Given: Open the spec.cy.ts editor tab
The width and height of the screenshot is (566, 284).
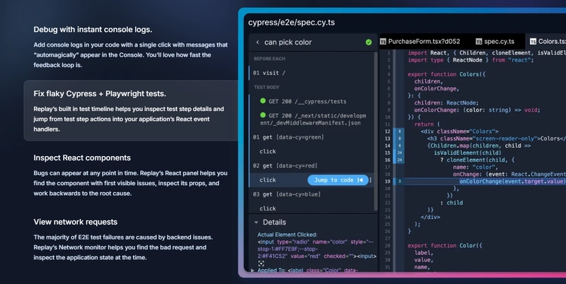Looking at the screenshot, I should click(x=495, y=42).
